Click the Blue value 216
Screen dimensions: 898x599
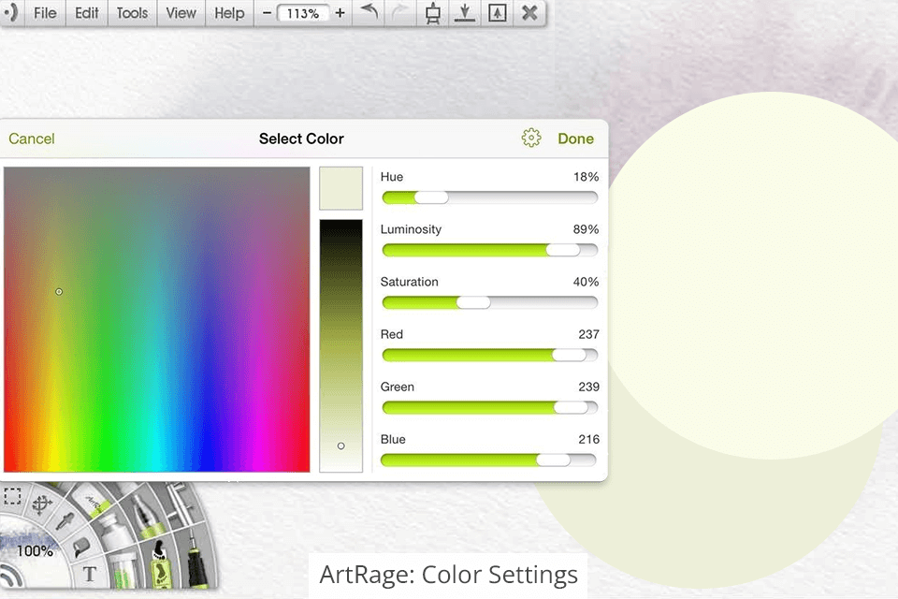588,440
